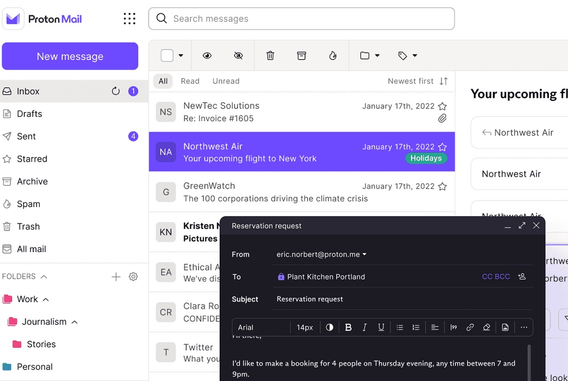Image resolution: width=568 pixels, height=381 pixels.
Task: Toggle the Newest first sort order
Action: tap(418, 81)
